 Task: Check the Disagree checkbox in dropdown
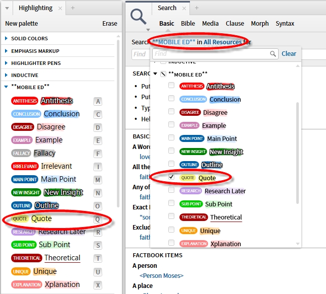coord(171,111)
